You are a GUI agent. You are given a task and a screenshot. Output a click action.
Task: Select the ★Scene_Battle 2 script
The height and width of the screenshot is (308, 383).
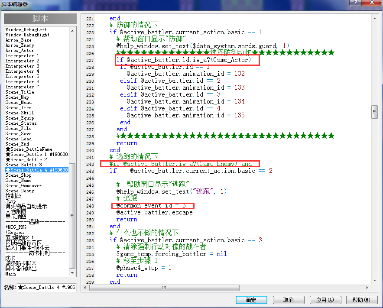pos(26,159)
